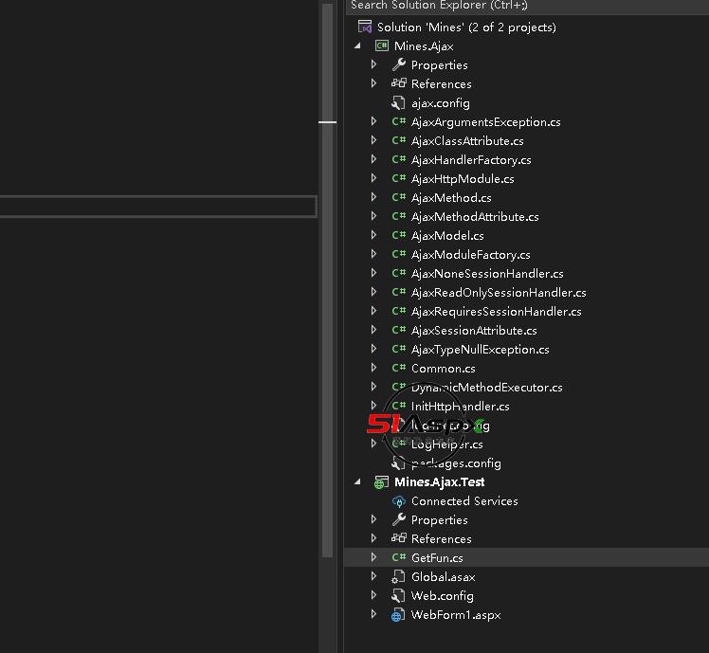The width and height of the screenshot is (709, 653).
Task: Click the WebForm1.aspx globe icon
Action: [x=399, y=614]
